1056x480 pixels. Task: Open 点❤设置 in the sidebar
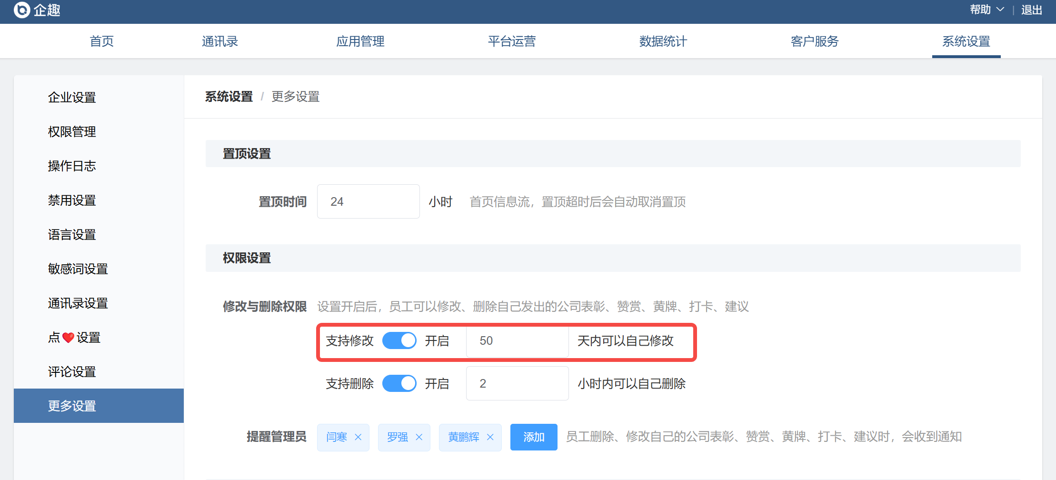coord(74,338)
